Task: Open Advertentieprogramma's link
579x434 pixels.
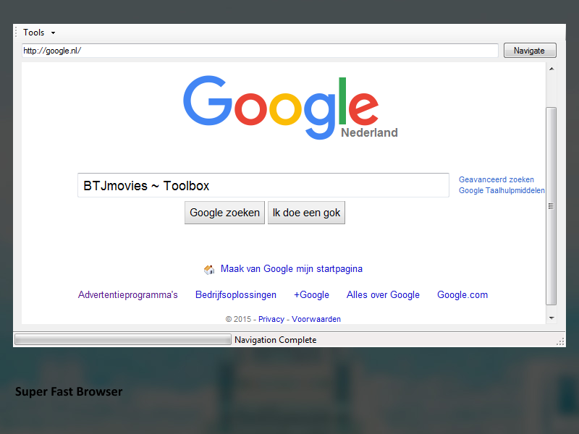Action: tap(128, 295)
